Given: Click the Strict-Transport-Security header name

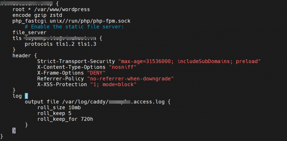Looking at the screenshot, I should tap(76, 61).
